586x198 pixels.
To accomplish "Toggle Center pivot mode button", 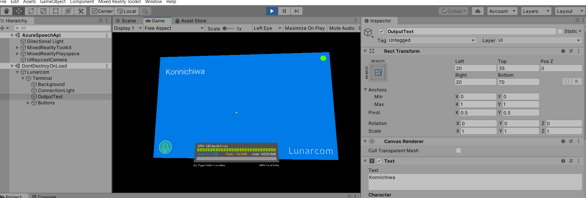I will [x=102, y=11].
